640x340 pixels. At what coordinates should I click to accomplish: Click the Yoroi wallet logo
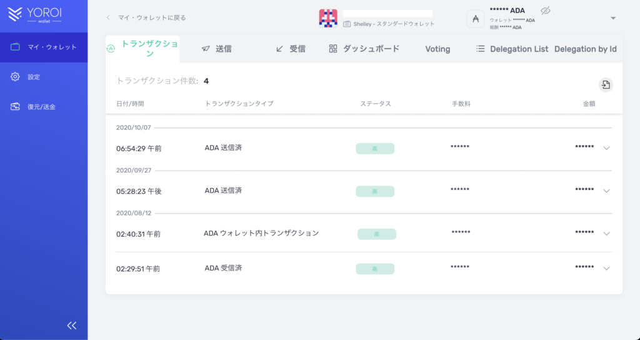pos(37,15)
